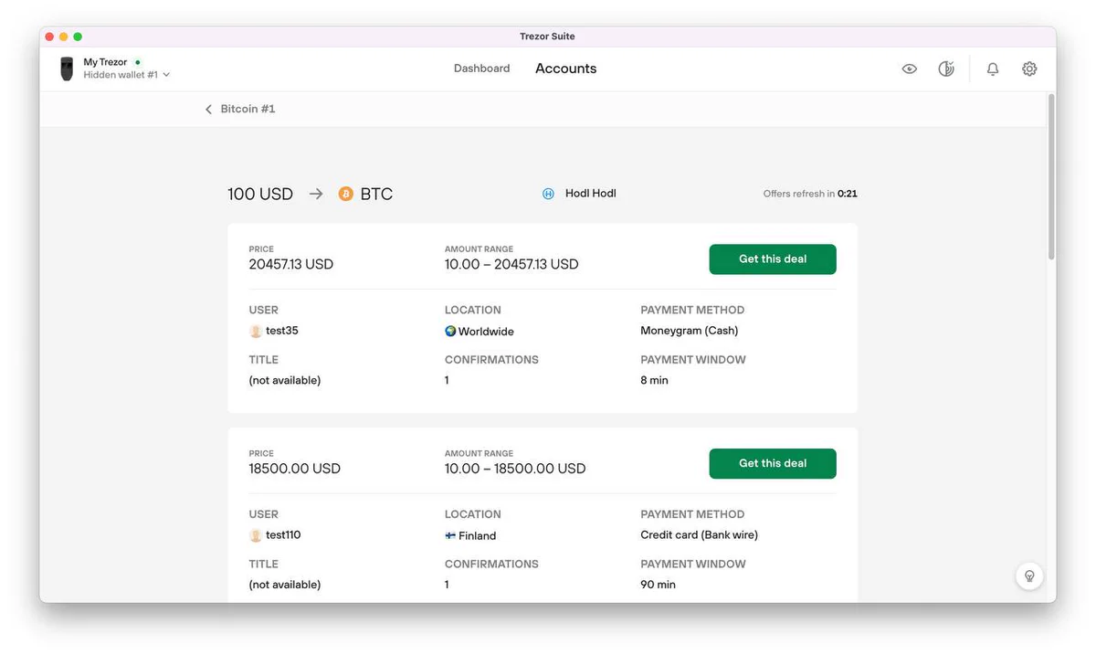Viewport: 1096px width, 655px height.
Task: Click the vertical page scrollbar
Action: (x=1050, y=175)
